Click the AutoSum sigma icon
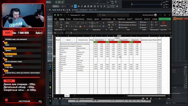This screenshot has width=188, height=106. pyautogui.click(x=152, y=22)
